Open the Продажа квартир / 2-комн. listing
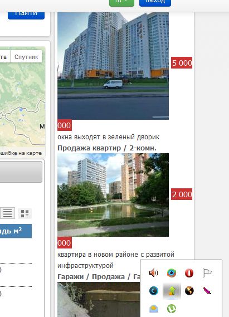The width and height of the screenshot is (229, 317). click(x=107, y=148)
